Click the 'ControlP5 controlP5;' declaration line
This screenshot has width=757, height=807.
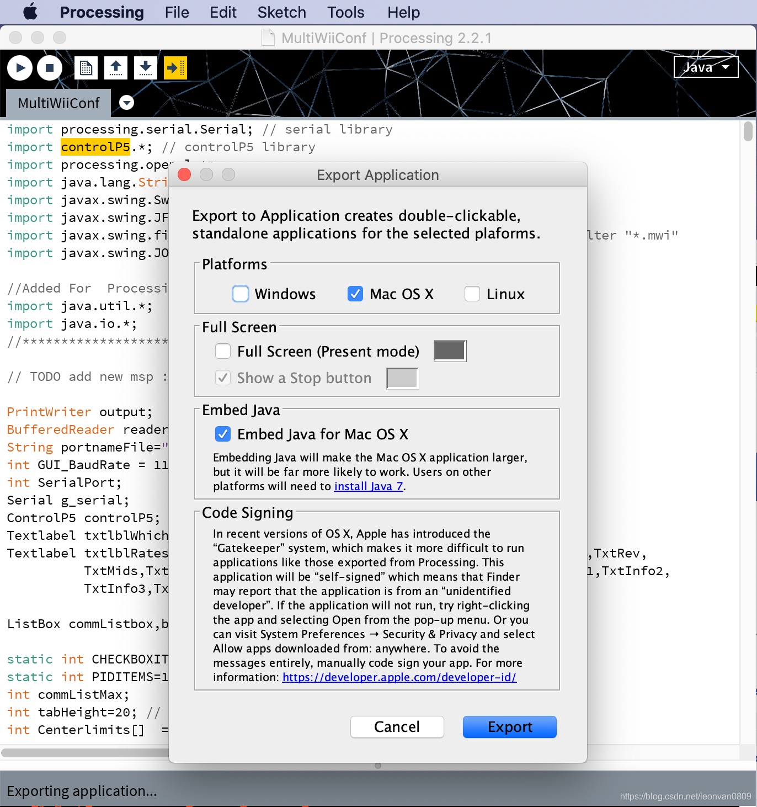tap(83, 518)
